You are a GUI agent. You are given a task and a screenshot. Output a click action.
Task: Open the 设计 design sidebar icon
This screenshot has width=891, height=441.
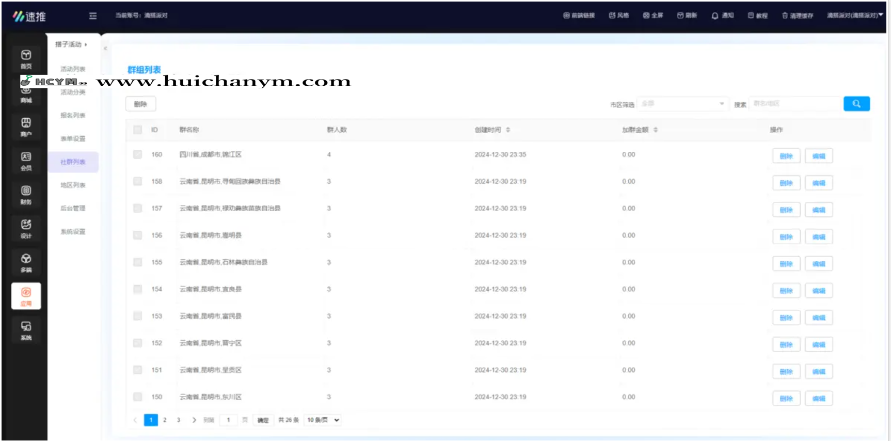26,229
